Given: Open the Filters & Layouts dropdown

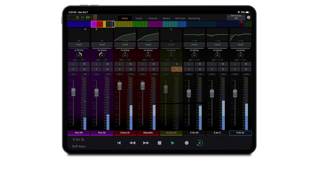Looking at the screenshot, I should tap(236, 17).
